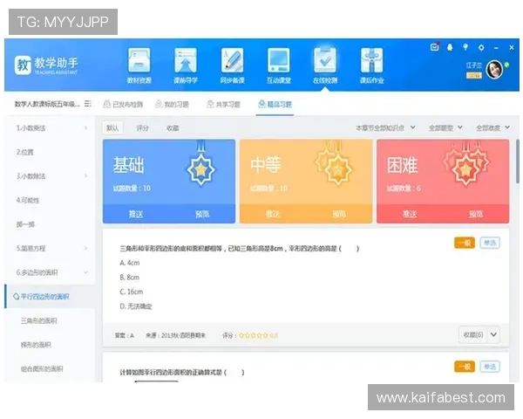The image size is (523, 419).
Task: Open the 互动课堂 module icon
Action: (x=279, y=60)
